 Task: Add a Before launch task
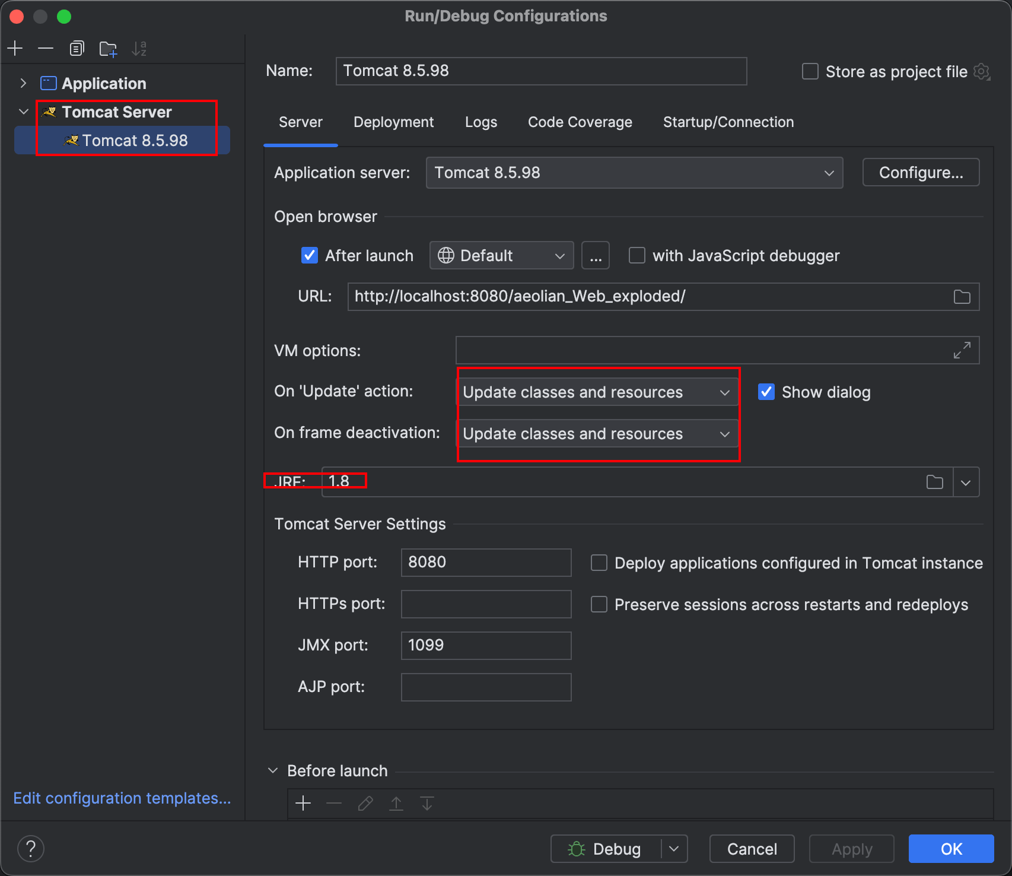click(x=303, y=804)
